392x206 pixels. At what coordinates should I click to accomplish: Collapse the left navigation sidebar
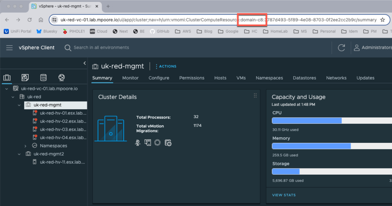click(85, 63)
